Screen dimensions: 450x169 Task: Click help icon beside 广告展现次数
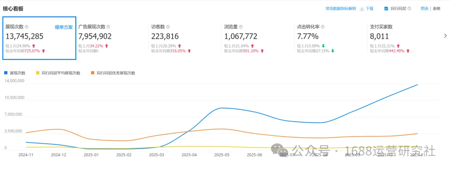[x=108, y=27]
